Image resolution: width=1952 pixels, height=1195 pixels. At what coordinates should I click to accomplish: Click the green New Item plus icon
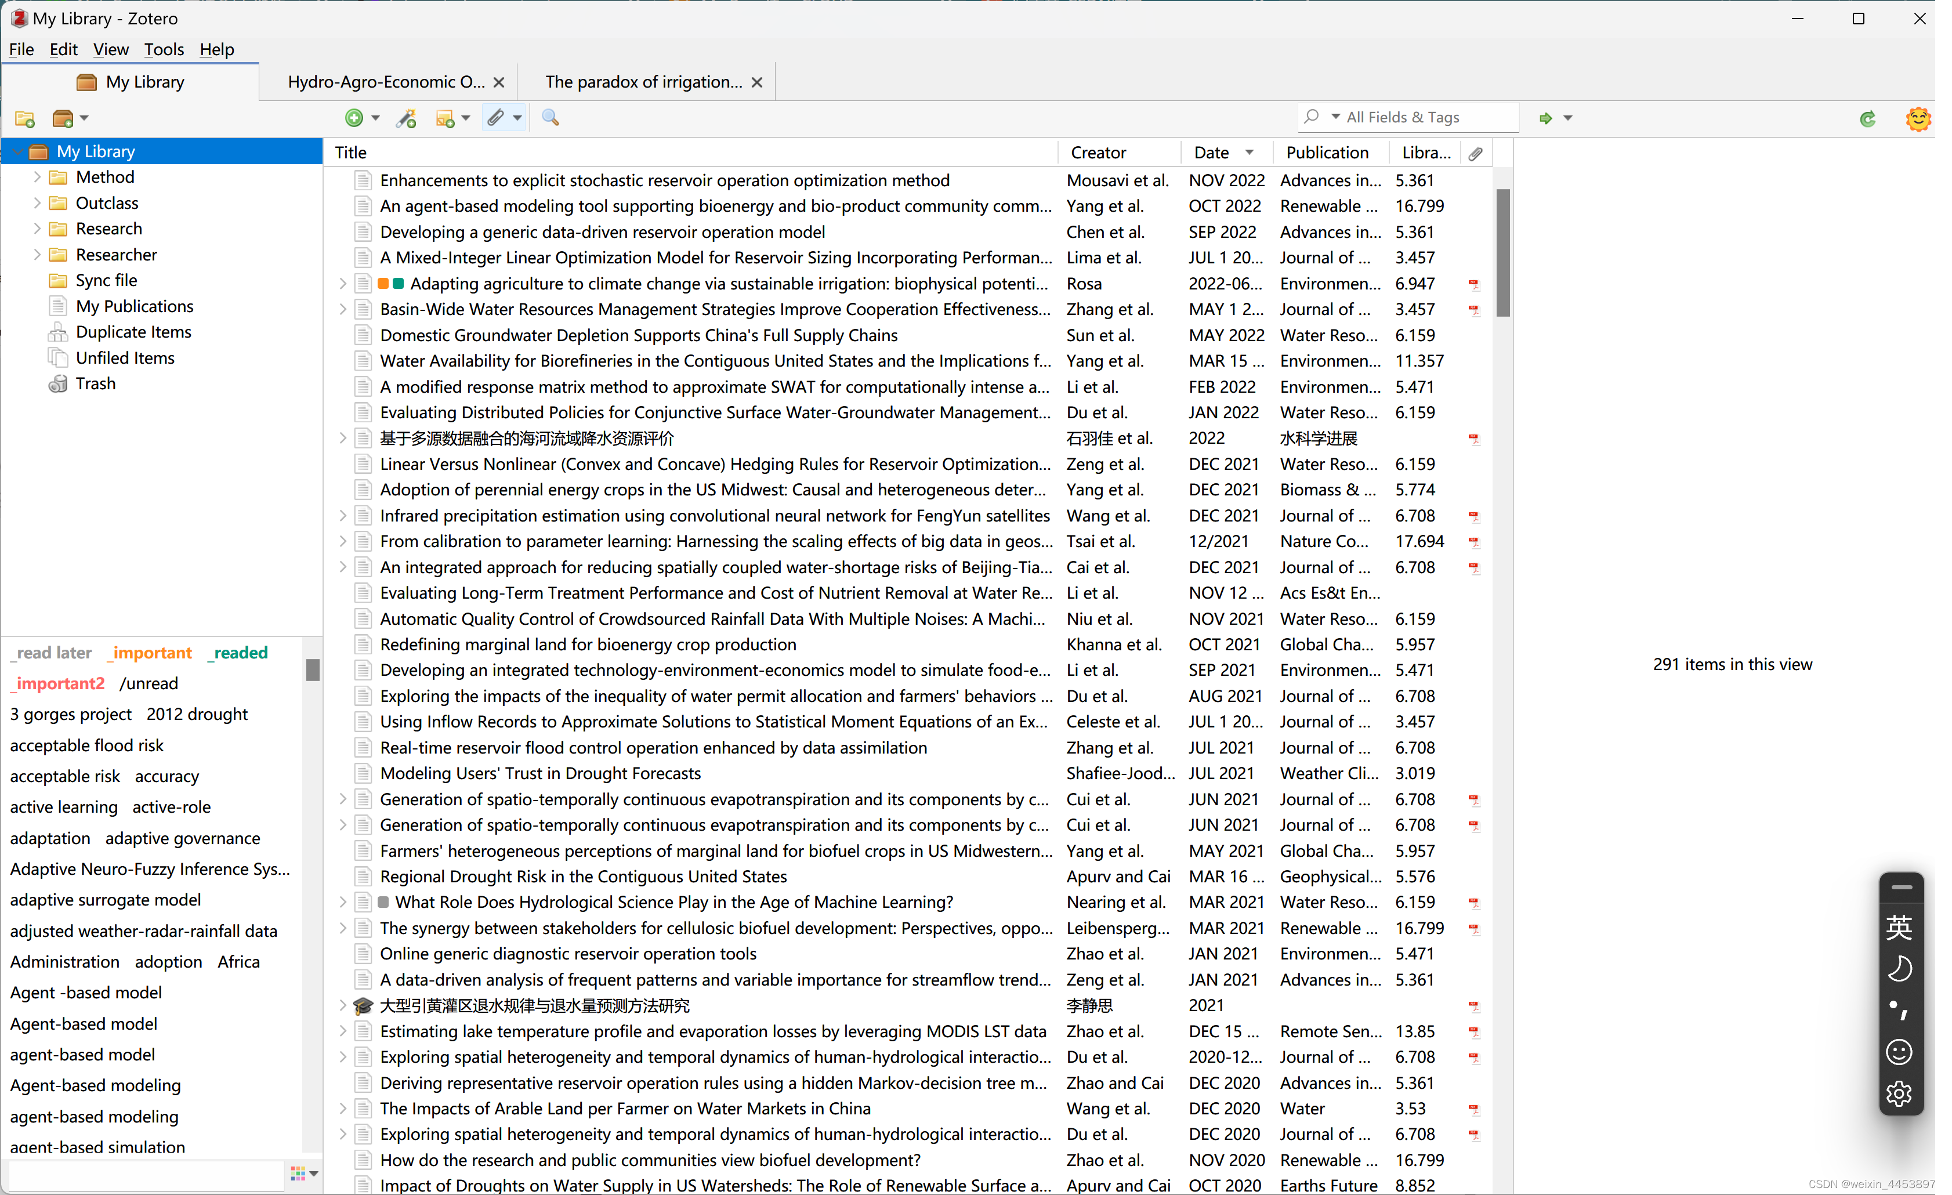tap(354, 118)
